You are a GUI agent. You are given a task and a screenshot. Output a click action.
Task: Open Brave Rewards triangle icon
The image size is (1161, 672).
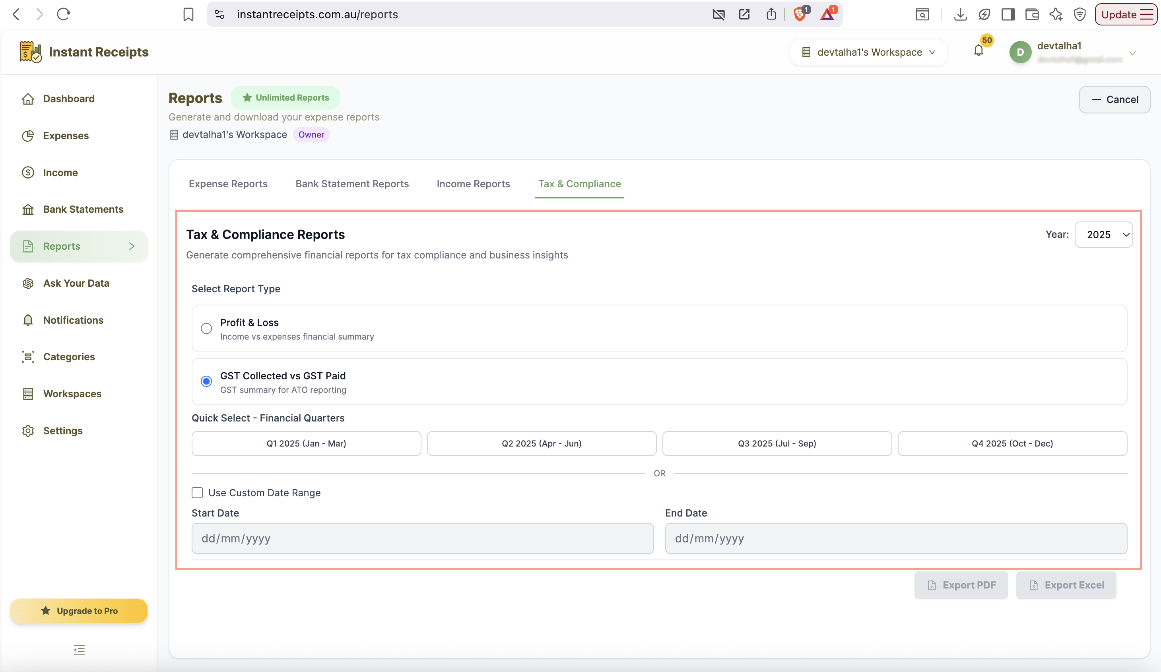(827, 14)
